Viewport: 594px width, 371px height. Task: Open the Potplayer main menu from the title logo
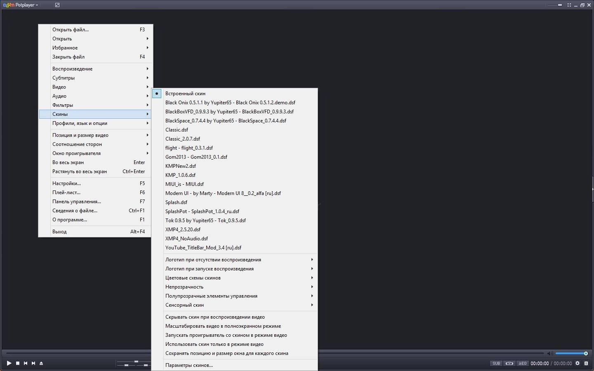click(x=21, y=5)
